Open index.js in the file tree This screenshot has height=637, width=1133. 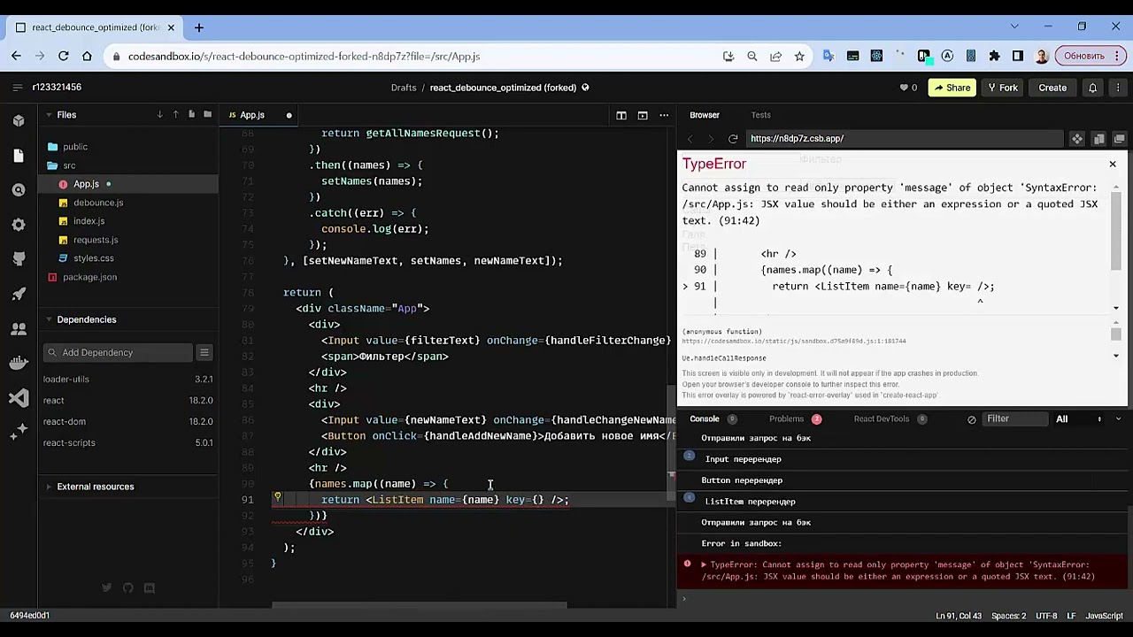coord(89,221)
